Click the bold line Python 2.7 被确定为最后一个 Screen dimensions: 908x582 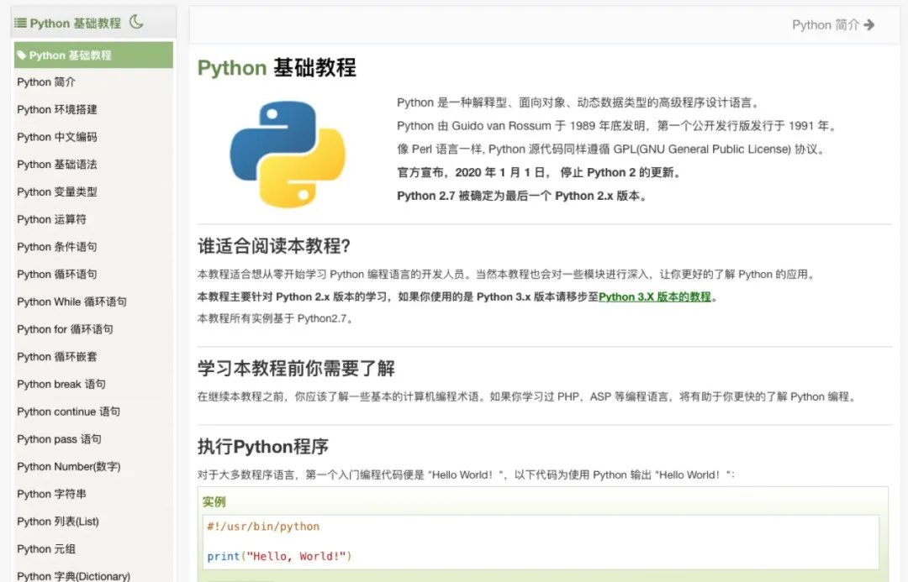coord(522,197)
